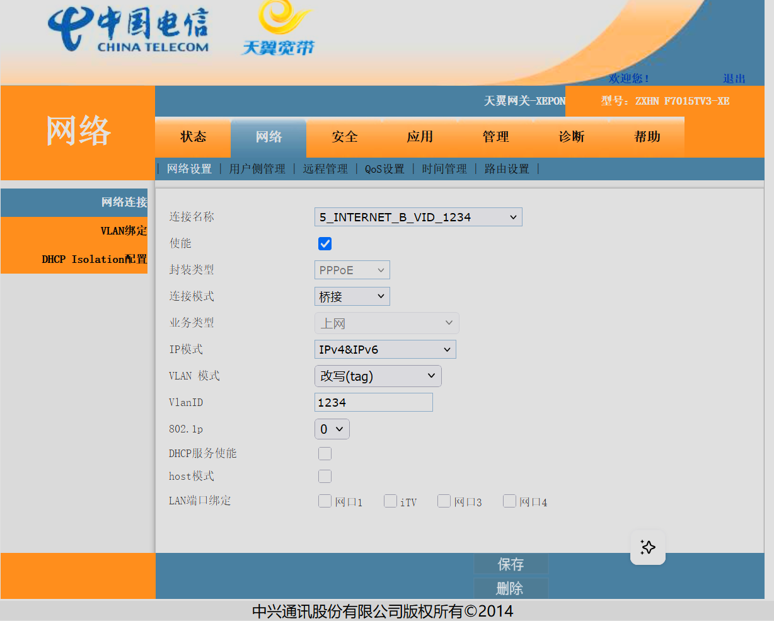774x621 pixels.
Task: Click the sparkle AI assistant floating icon
Action: 647,547
